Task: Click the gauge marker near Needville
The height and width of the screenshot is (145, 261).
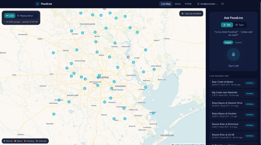Action: pyautogui.click(x=54, y=114)
